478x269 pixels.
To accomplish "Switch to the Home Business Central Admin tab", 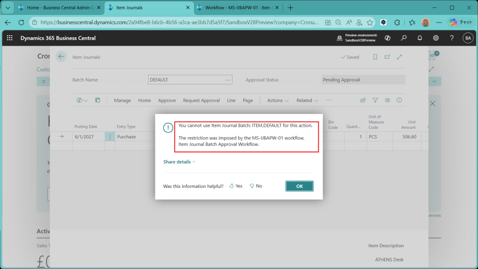I will [56, 7].
